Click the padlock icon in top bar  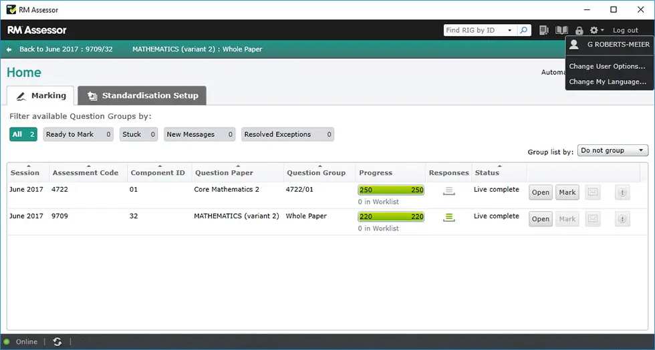[x=579, y=31]
